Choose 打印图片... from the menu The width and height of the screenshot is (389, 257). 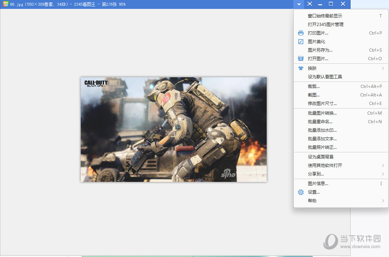pos(341,33)
